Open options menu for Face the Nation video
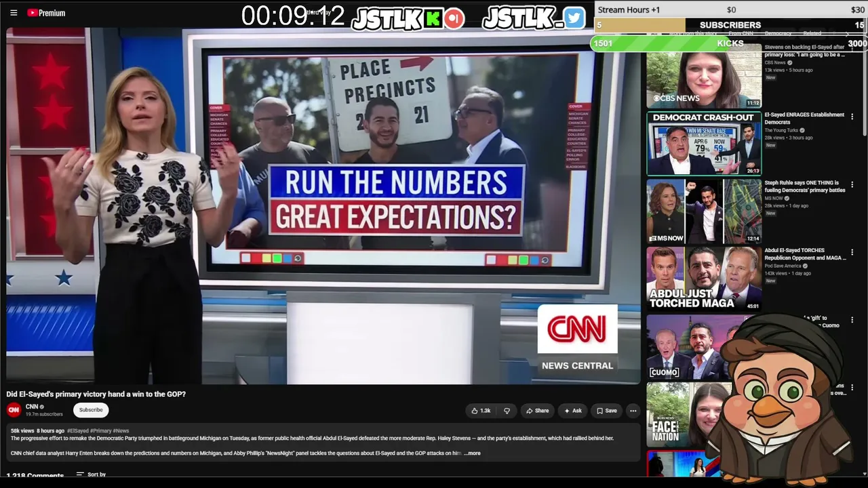Image resolution: width=868 pixels, height=488 pixels. tap(852, 388)
